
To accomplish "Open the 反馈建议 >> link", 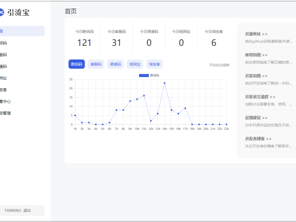I will click(256, 118).
